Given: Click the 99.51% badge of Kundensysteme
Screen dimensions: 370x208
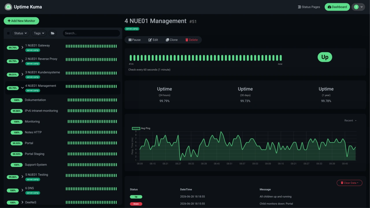Looking at the screenshot, I should click(13, 75).
